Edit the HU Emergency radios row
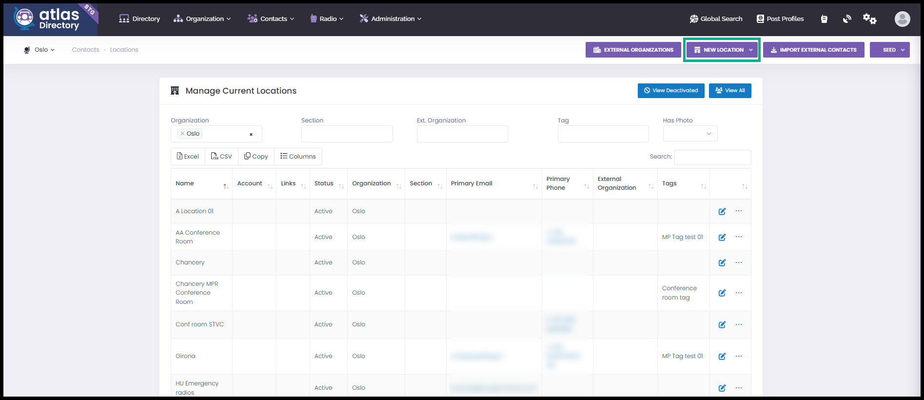 coord(722,388)
